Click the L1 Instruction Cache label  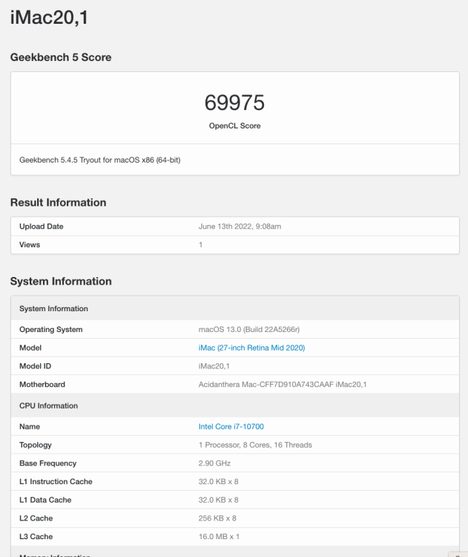[x=56, y=481]
